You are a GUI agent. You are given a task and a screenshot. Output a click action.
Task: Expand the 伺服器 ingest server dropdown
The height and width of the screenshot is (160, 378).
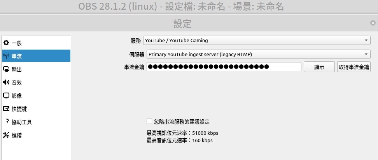click(x=259, y=54)
